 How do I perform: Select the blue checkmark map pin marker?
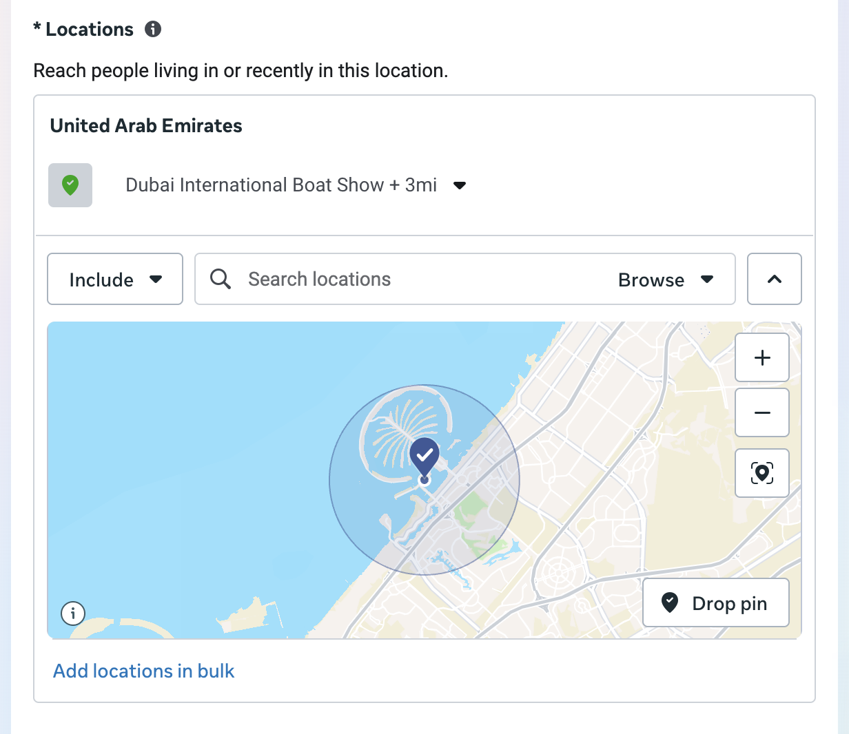424,456
